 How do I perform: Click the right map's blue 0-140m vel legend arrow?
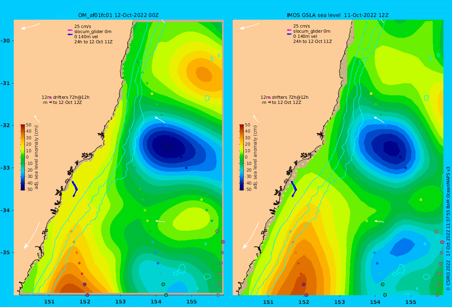[289, 34]
